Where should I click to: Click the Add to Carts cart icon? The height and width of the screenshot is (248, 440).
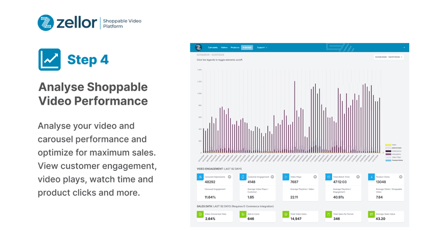[243, 214]
